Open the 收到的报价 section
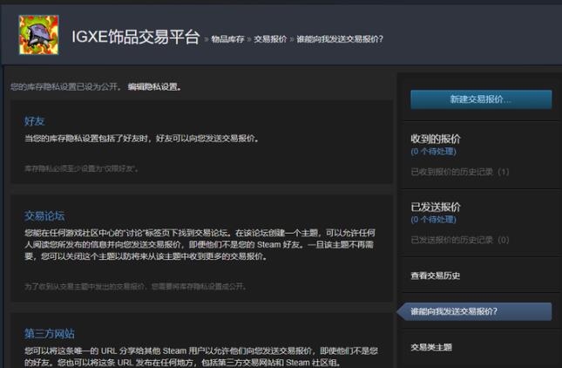This screenshot has height=368, width=562. pyautogui.click(x=436, y=139)
